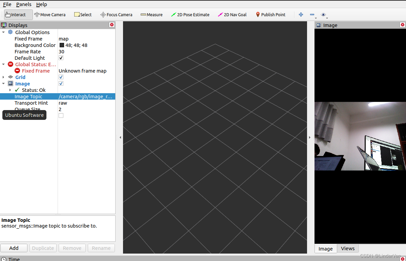Click the Displays panel monitor icon
Screen dimensions: 406x261
[x=4, y=25]
